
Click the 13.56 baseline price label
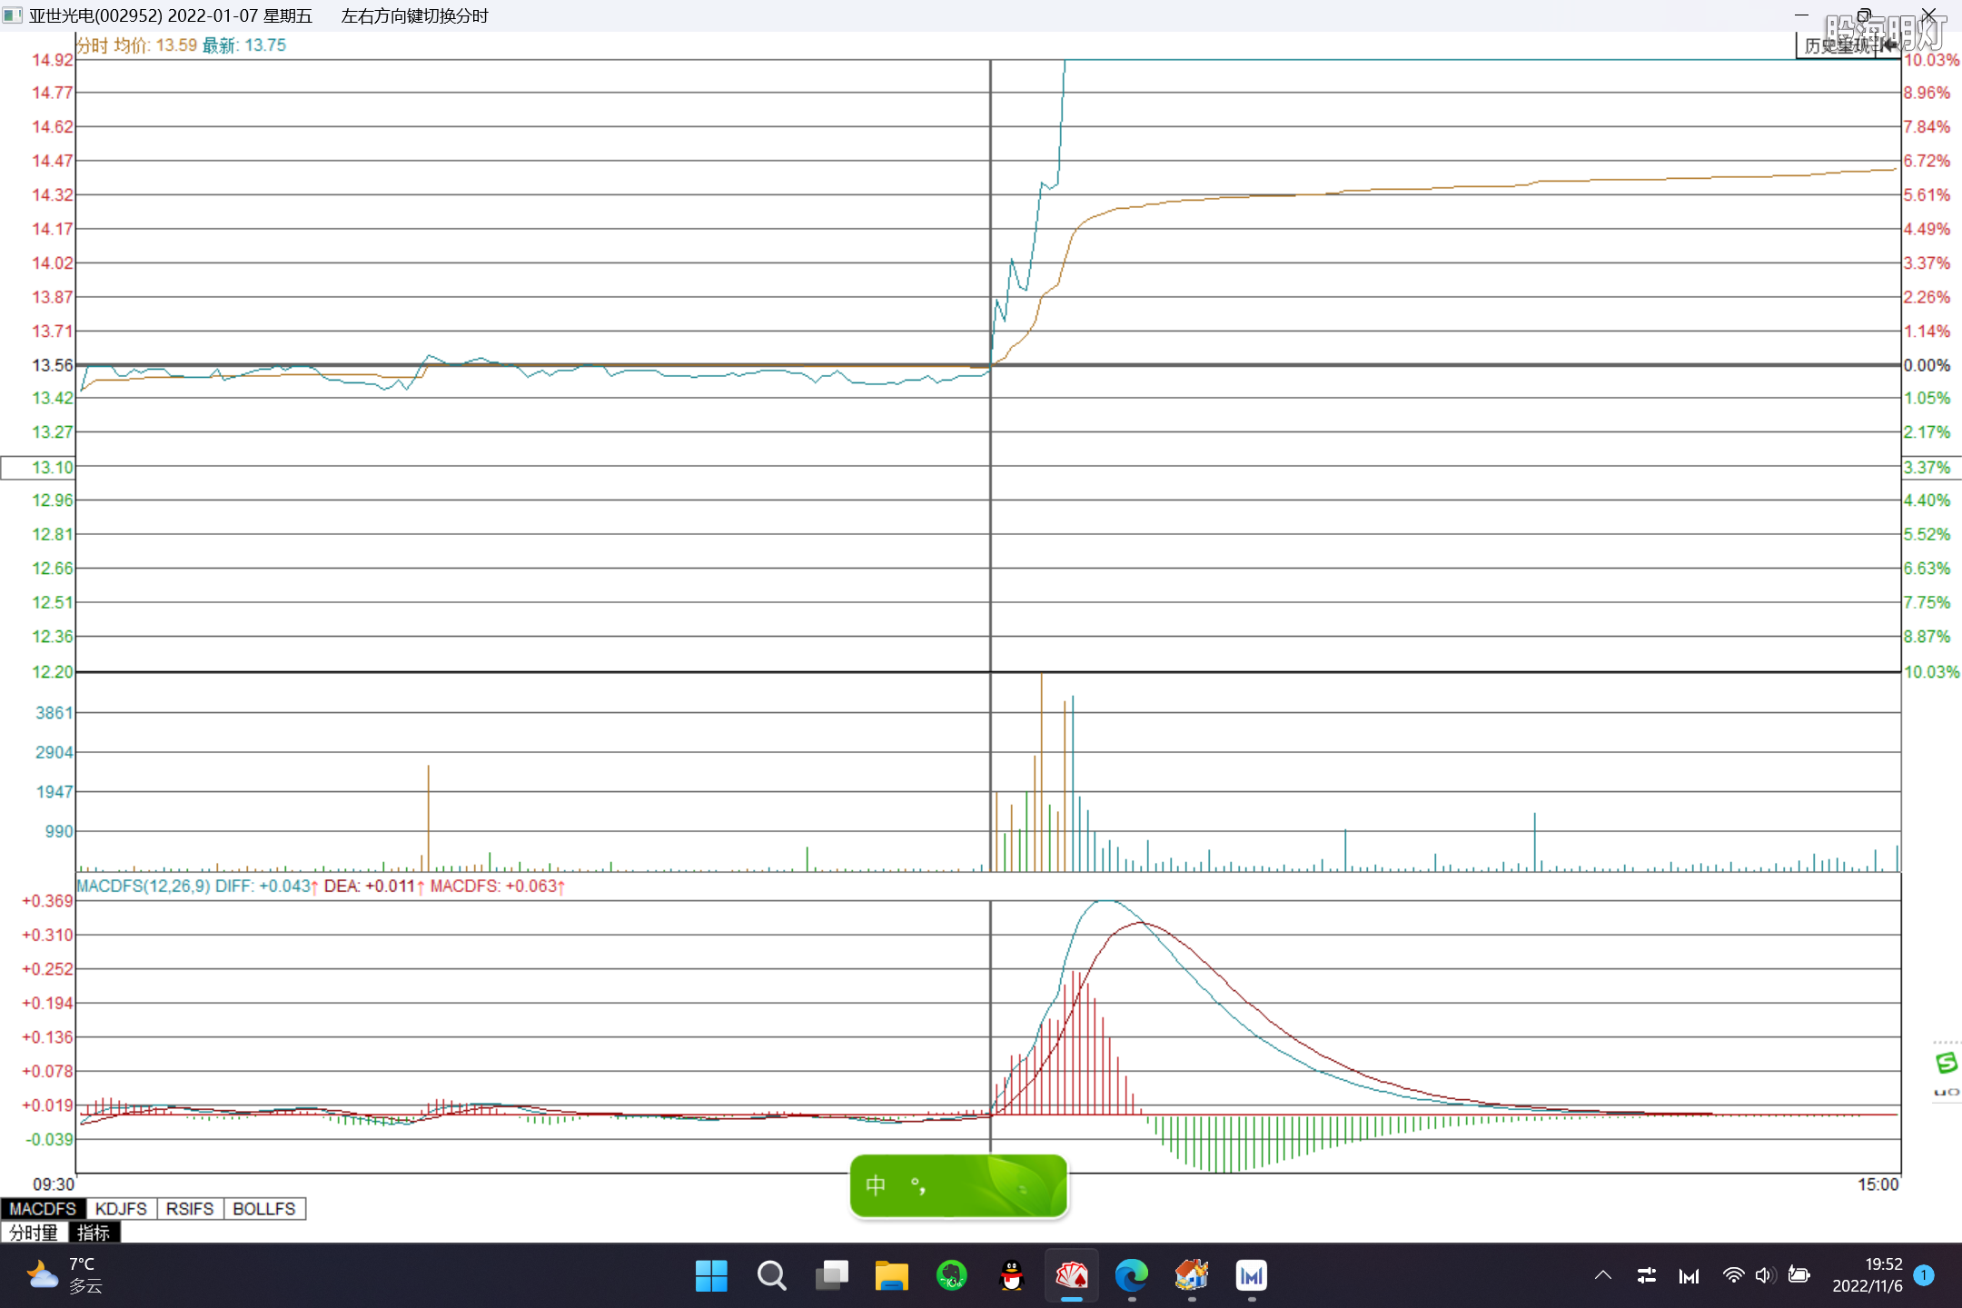(52, 365)
